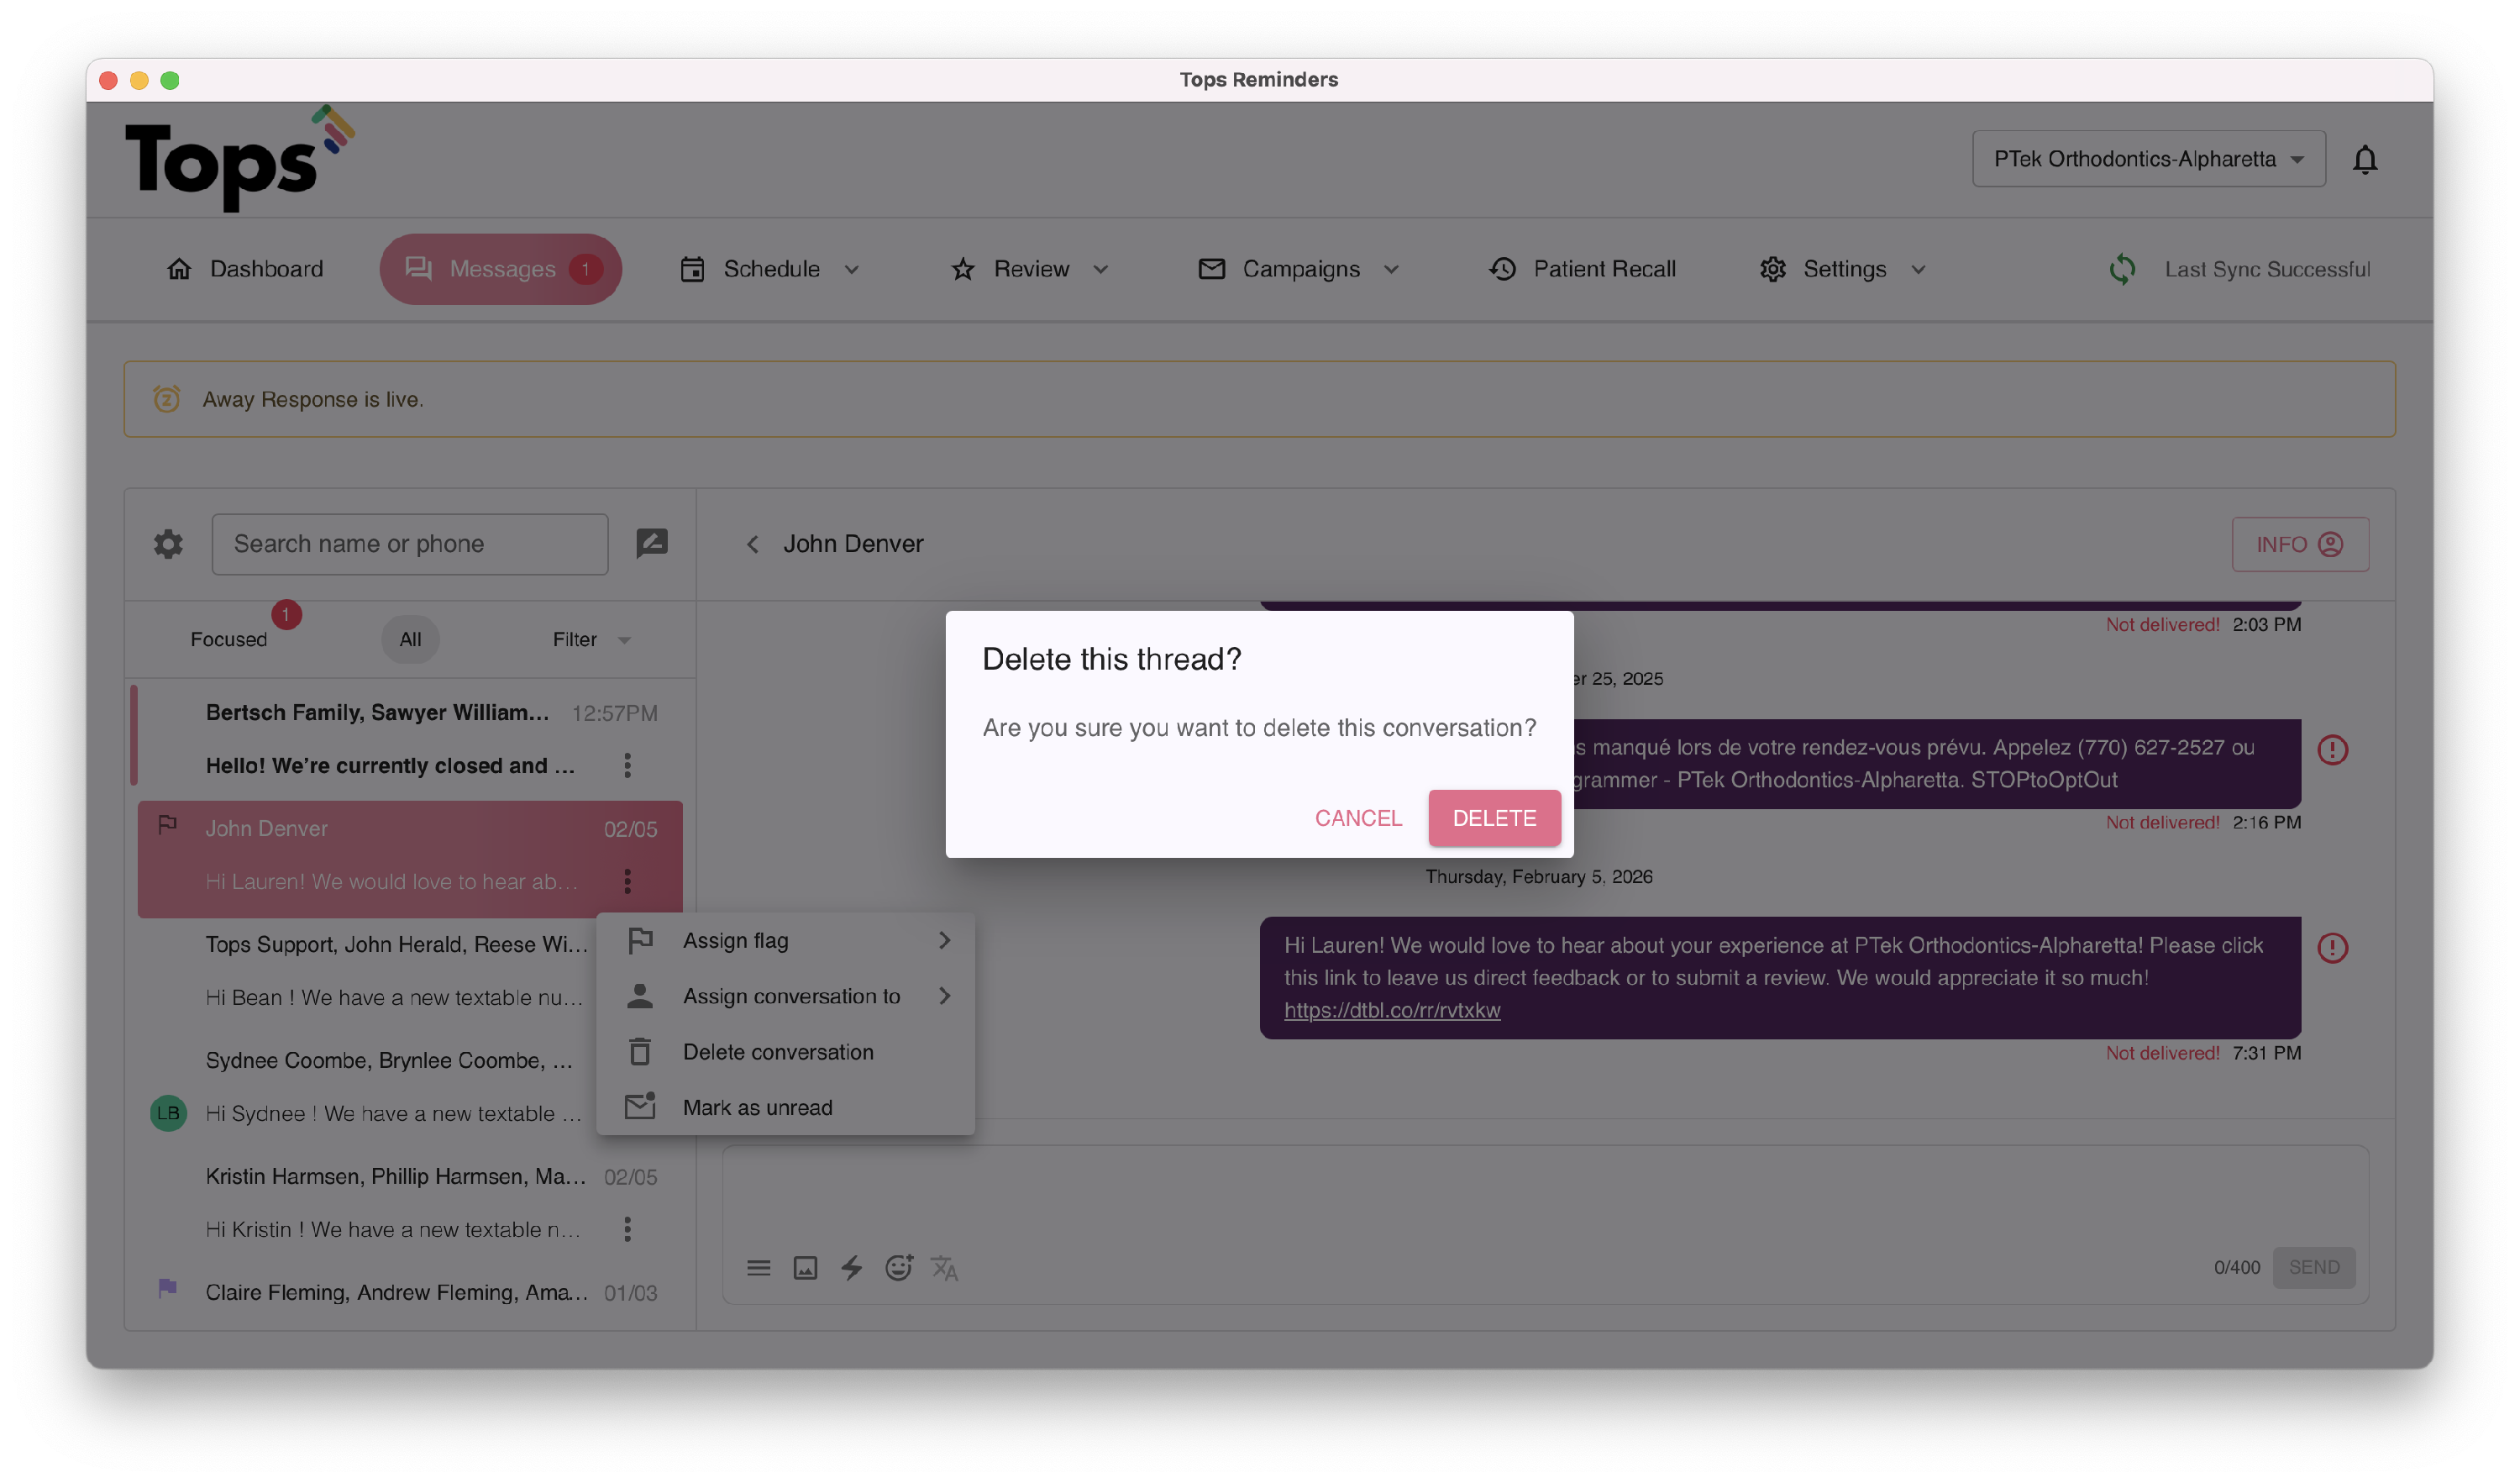Open John Denver conversation's three-dot menu
This screenshot has width=2520, height=1483.
[627, 881]
